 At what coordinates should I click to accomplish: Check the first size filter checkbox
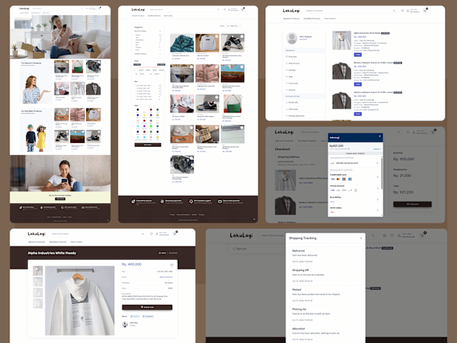click(135, 86)
